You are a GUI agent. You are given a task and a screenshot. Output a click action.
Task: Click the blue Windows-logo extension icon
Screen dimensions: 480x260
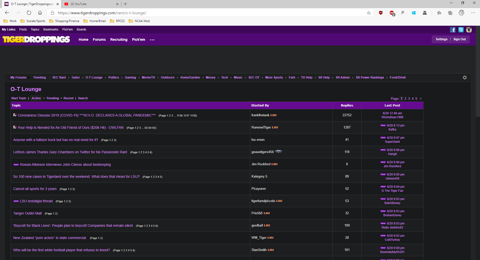(x=414, y=13)
